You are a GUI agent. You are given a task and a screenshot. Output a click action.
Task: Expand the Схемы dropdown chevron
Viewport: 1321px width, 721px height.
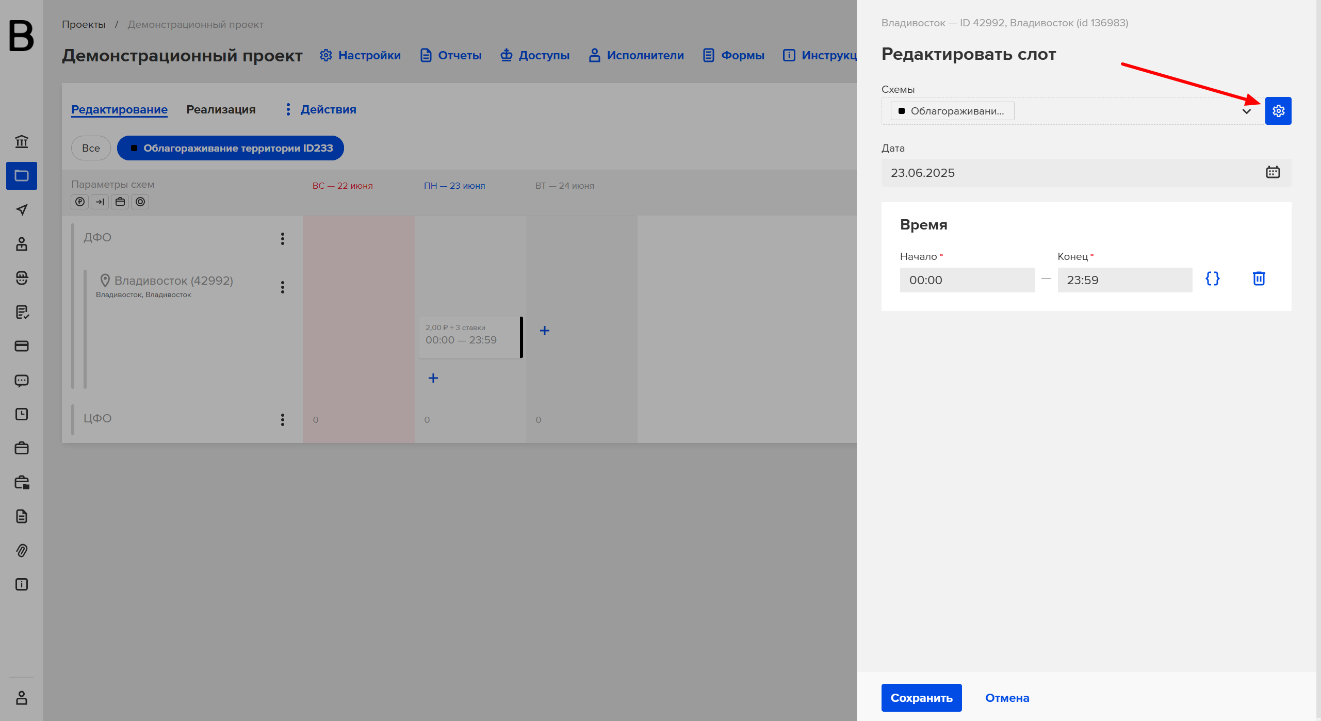click(1246, 111)
